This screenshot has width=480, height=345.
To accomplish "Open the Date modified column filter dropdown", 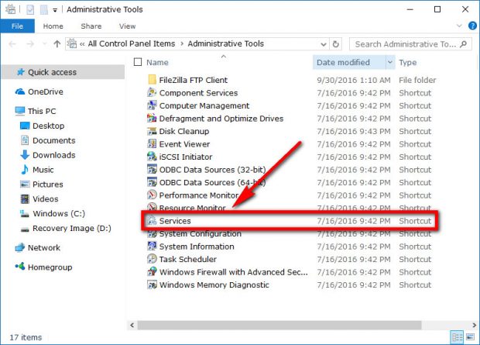I will point(390,62).
